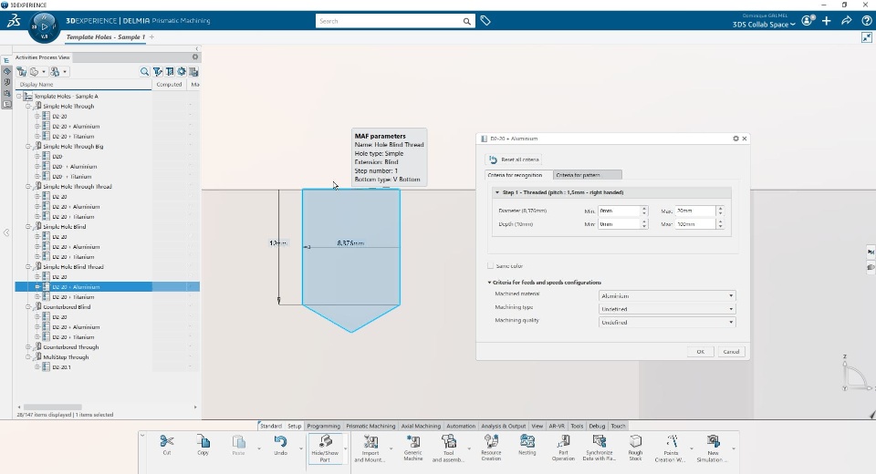Collapse Template Holes - Sample A root node
Screen dimensions: 876x474
[x=19, y=96]
